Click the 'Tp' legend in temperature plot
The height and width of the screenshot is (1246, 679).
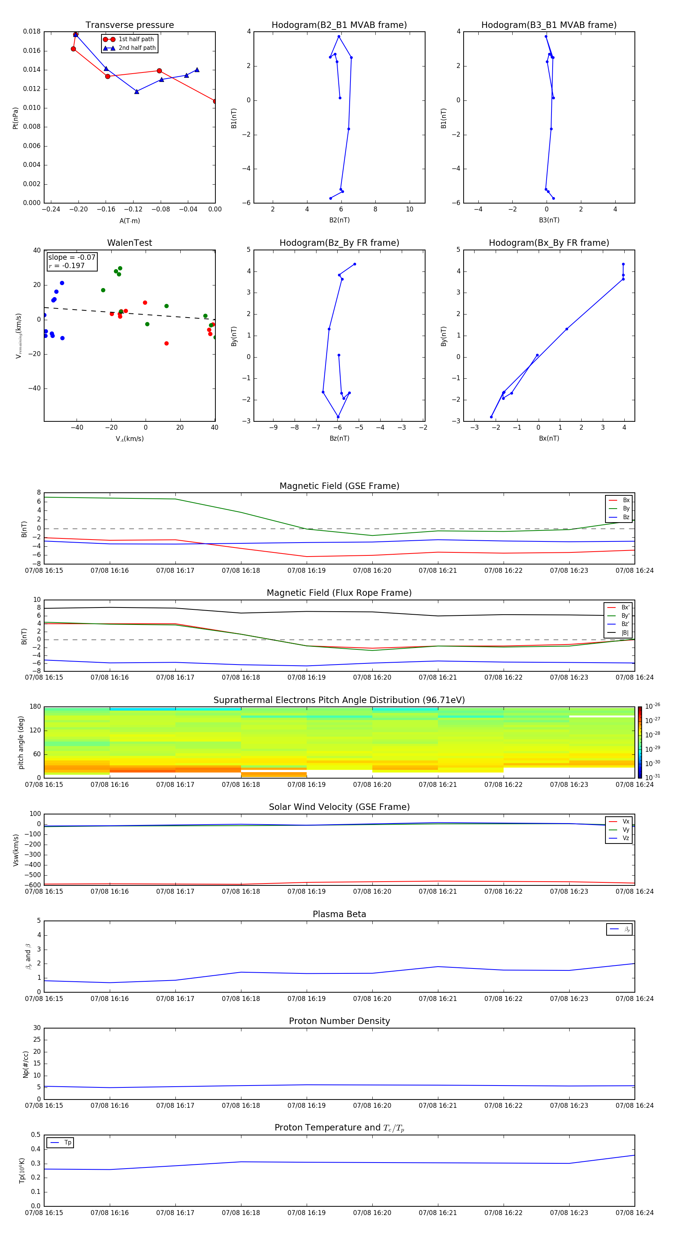(60, 1143)
